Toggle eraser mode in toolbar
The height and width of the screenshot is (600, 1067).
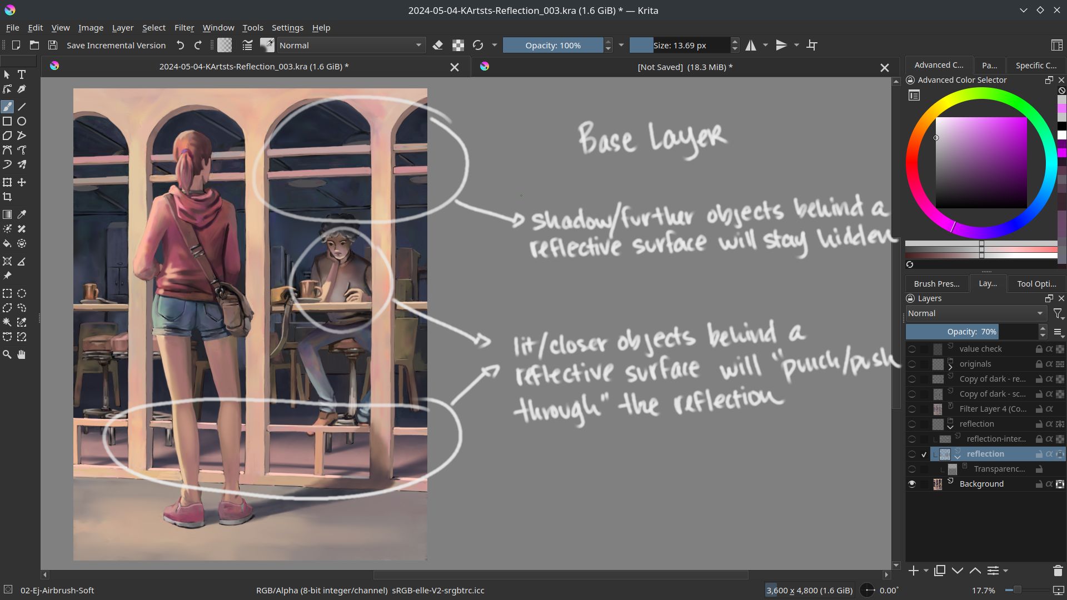[x=438, y=46]
